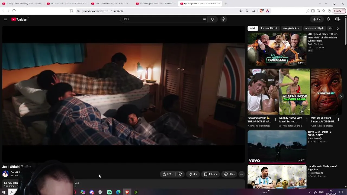
Task: Click the search magnifier button
Action: tap(213, 19)
